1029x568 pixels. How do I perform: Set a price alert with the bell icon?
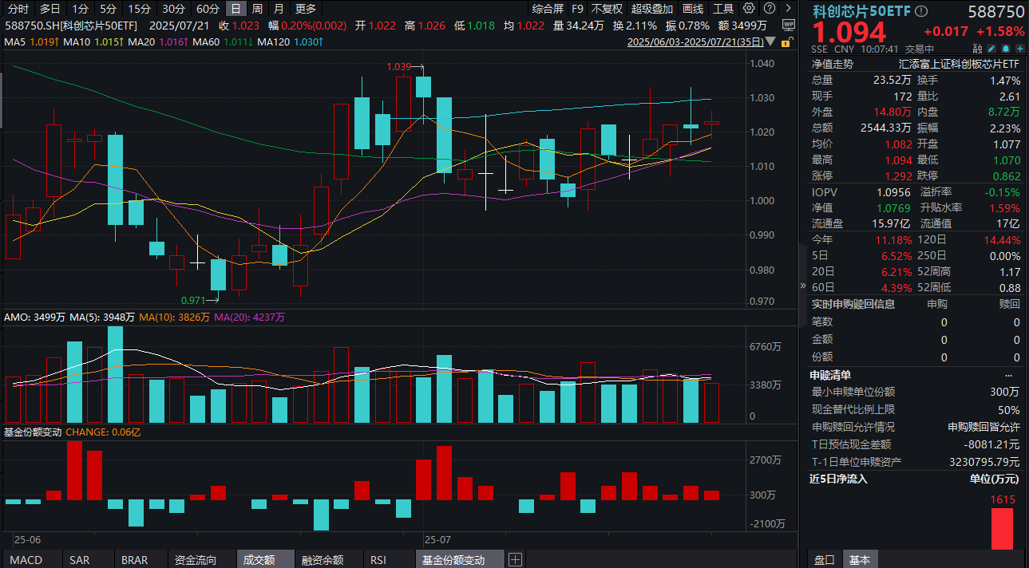[1007, 48]
